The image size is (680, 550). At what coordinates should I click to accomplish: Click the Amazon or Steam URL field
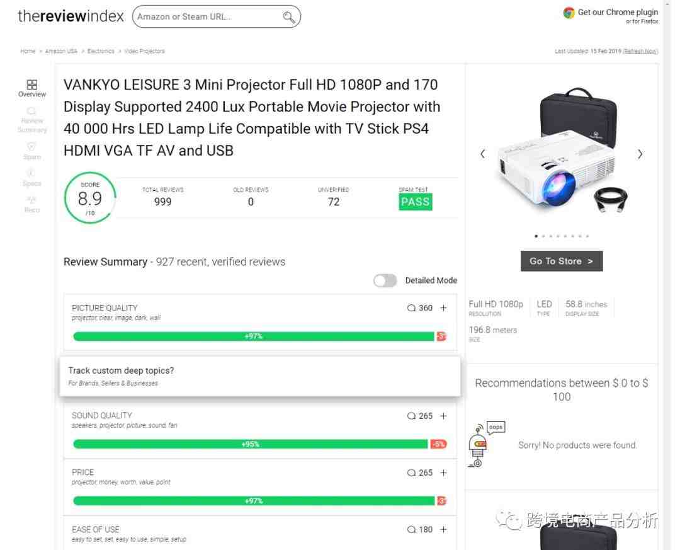pos(208,17)
